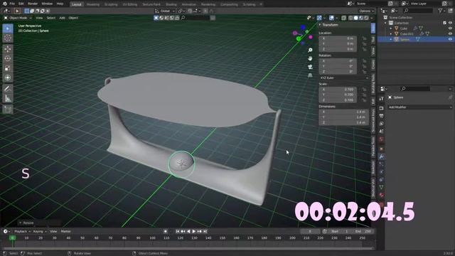This screenshot has width=455, height=256.
Task: Open the Tool properties tab icon
Action: coord(381,99)
